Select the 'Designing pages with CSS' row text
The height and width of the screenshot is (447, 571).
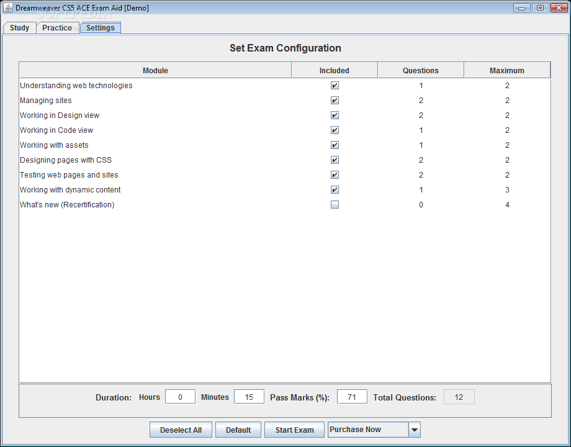point(66,160)
